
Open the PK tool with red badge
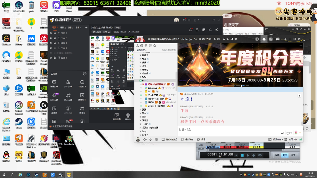[x=68, y=121]
